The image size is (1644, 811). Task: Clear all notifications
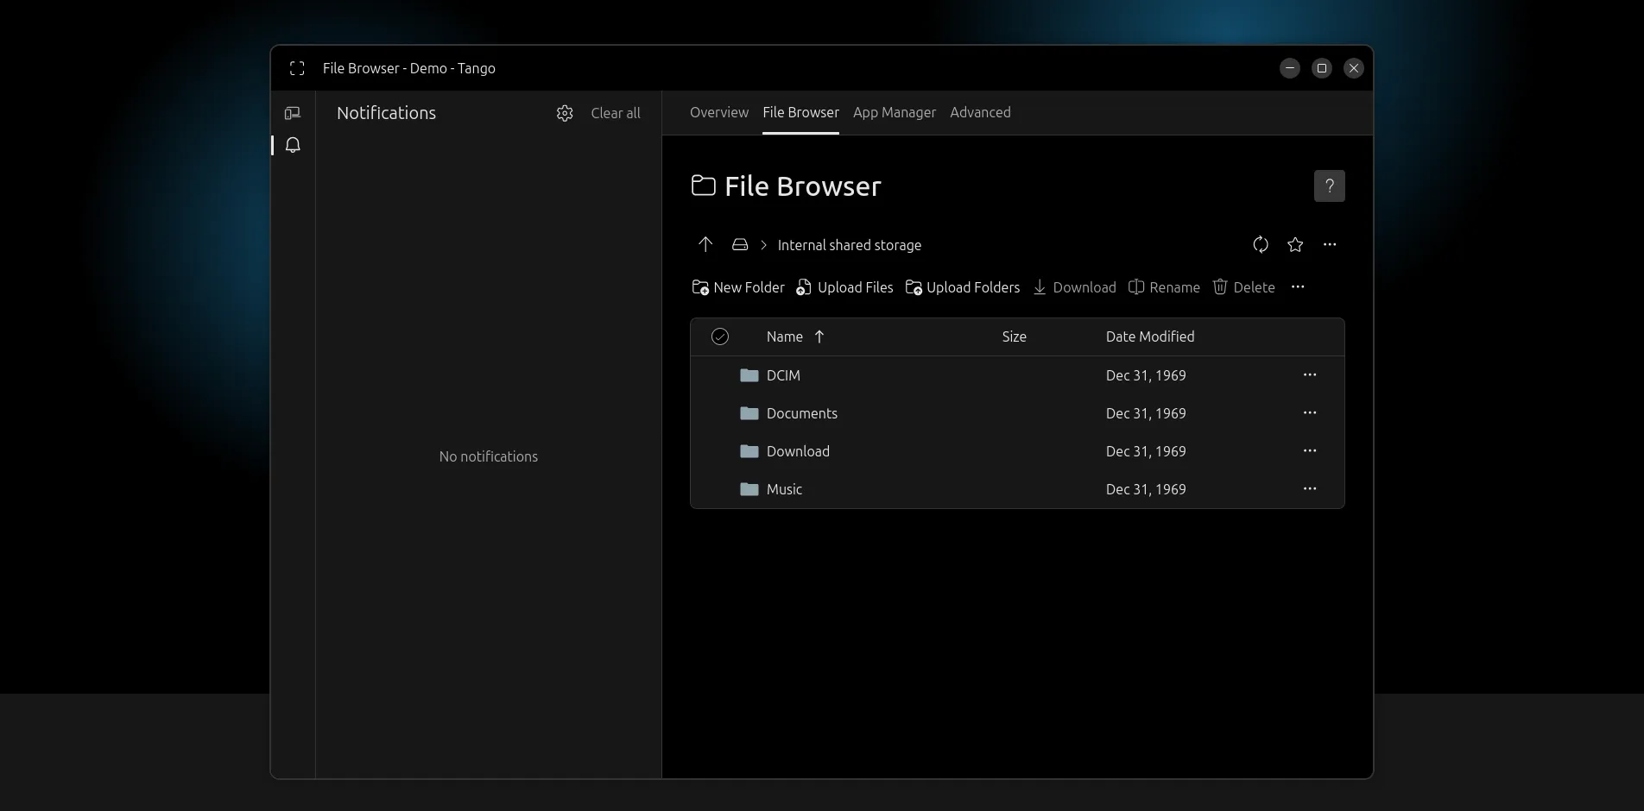click(615, 113)
